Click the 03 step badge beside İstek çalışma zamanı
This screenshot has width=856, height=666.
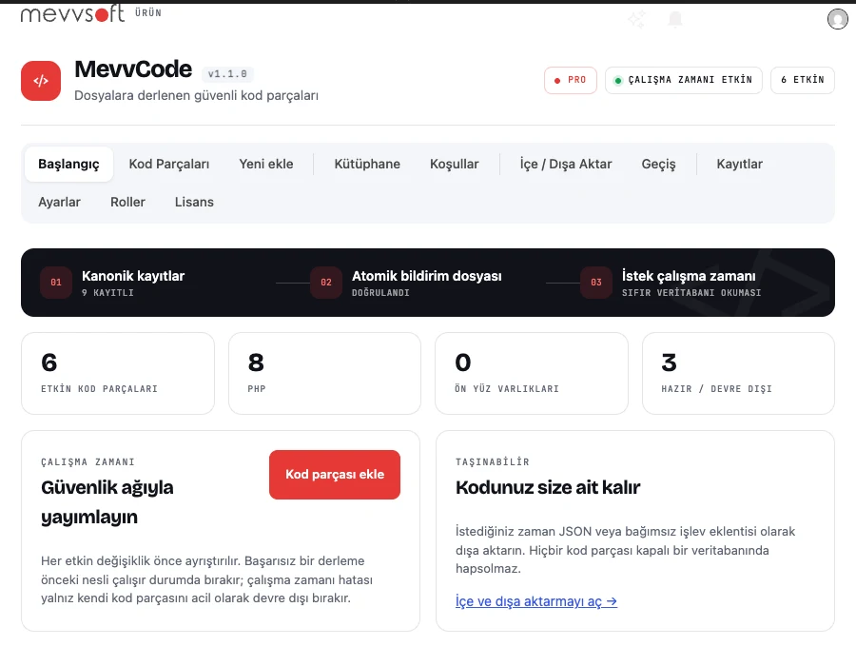pyautogui.click(x=596, y=283)
